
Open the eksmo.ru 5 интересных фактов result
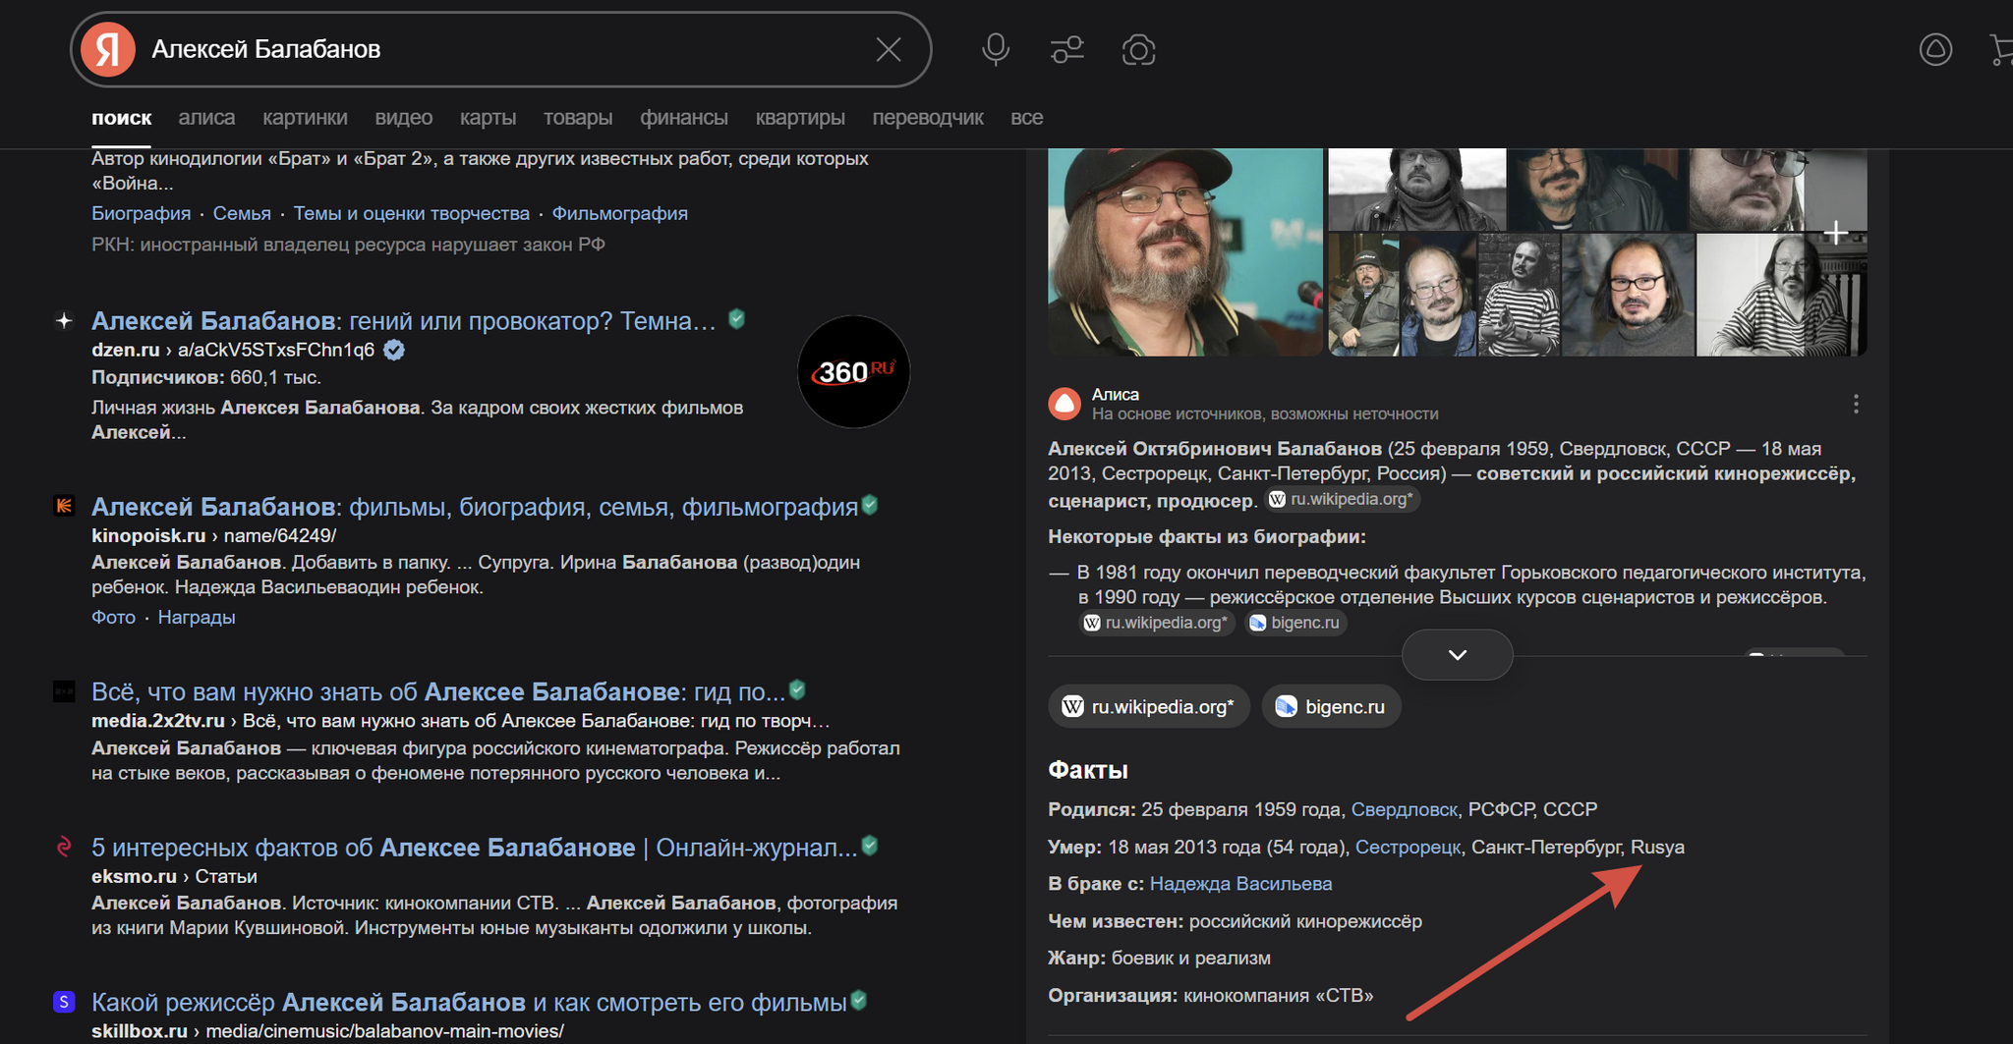[x=475, y=848]
